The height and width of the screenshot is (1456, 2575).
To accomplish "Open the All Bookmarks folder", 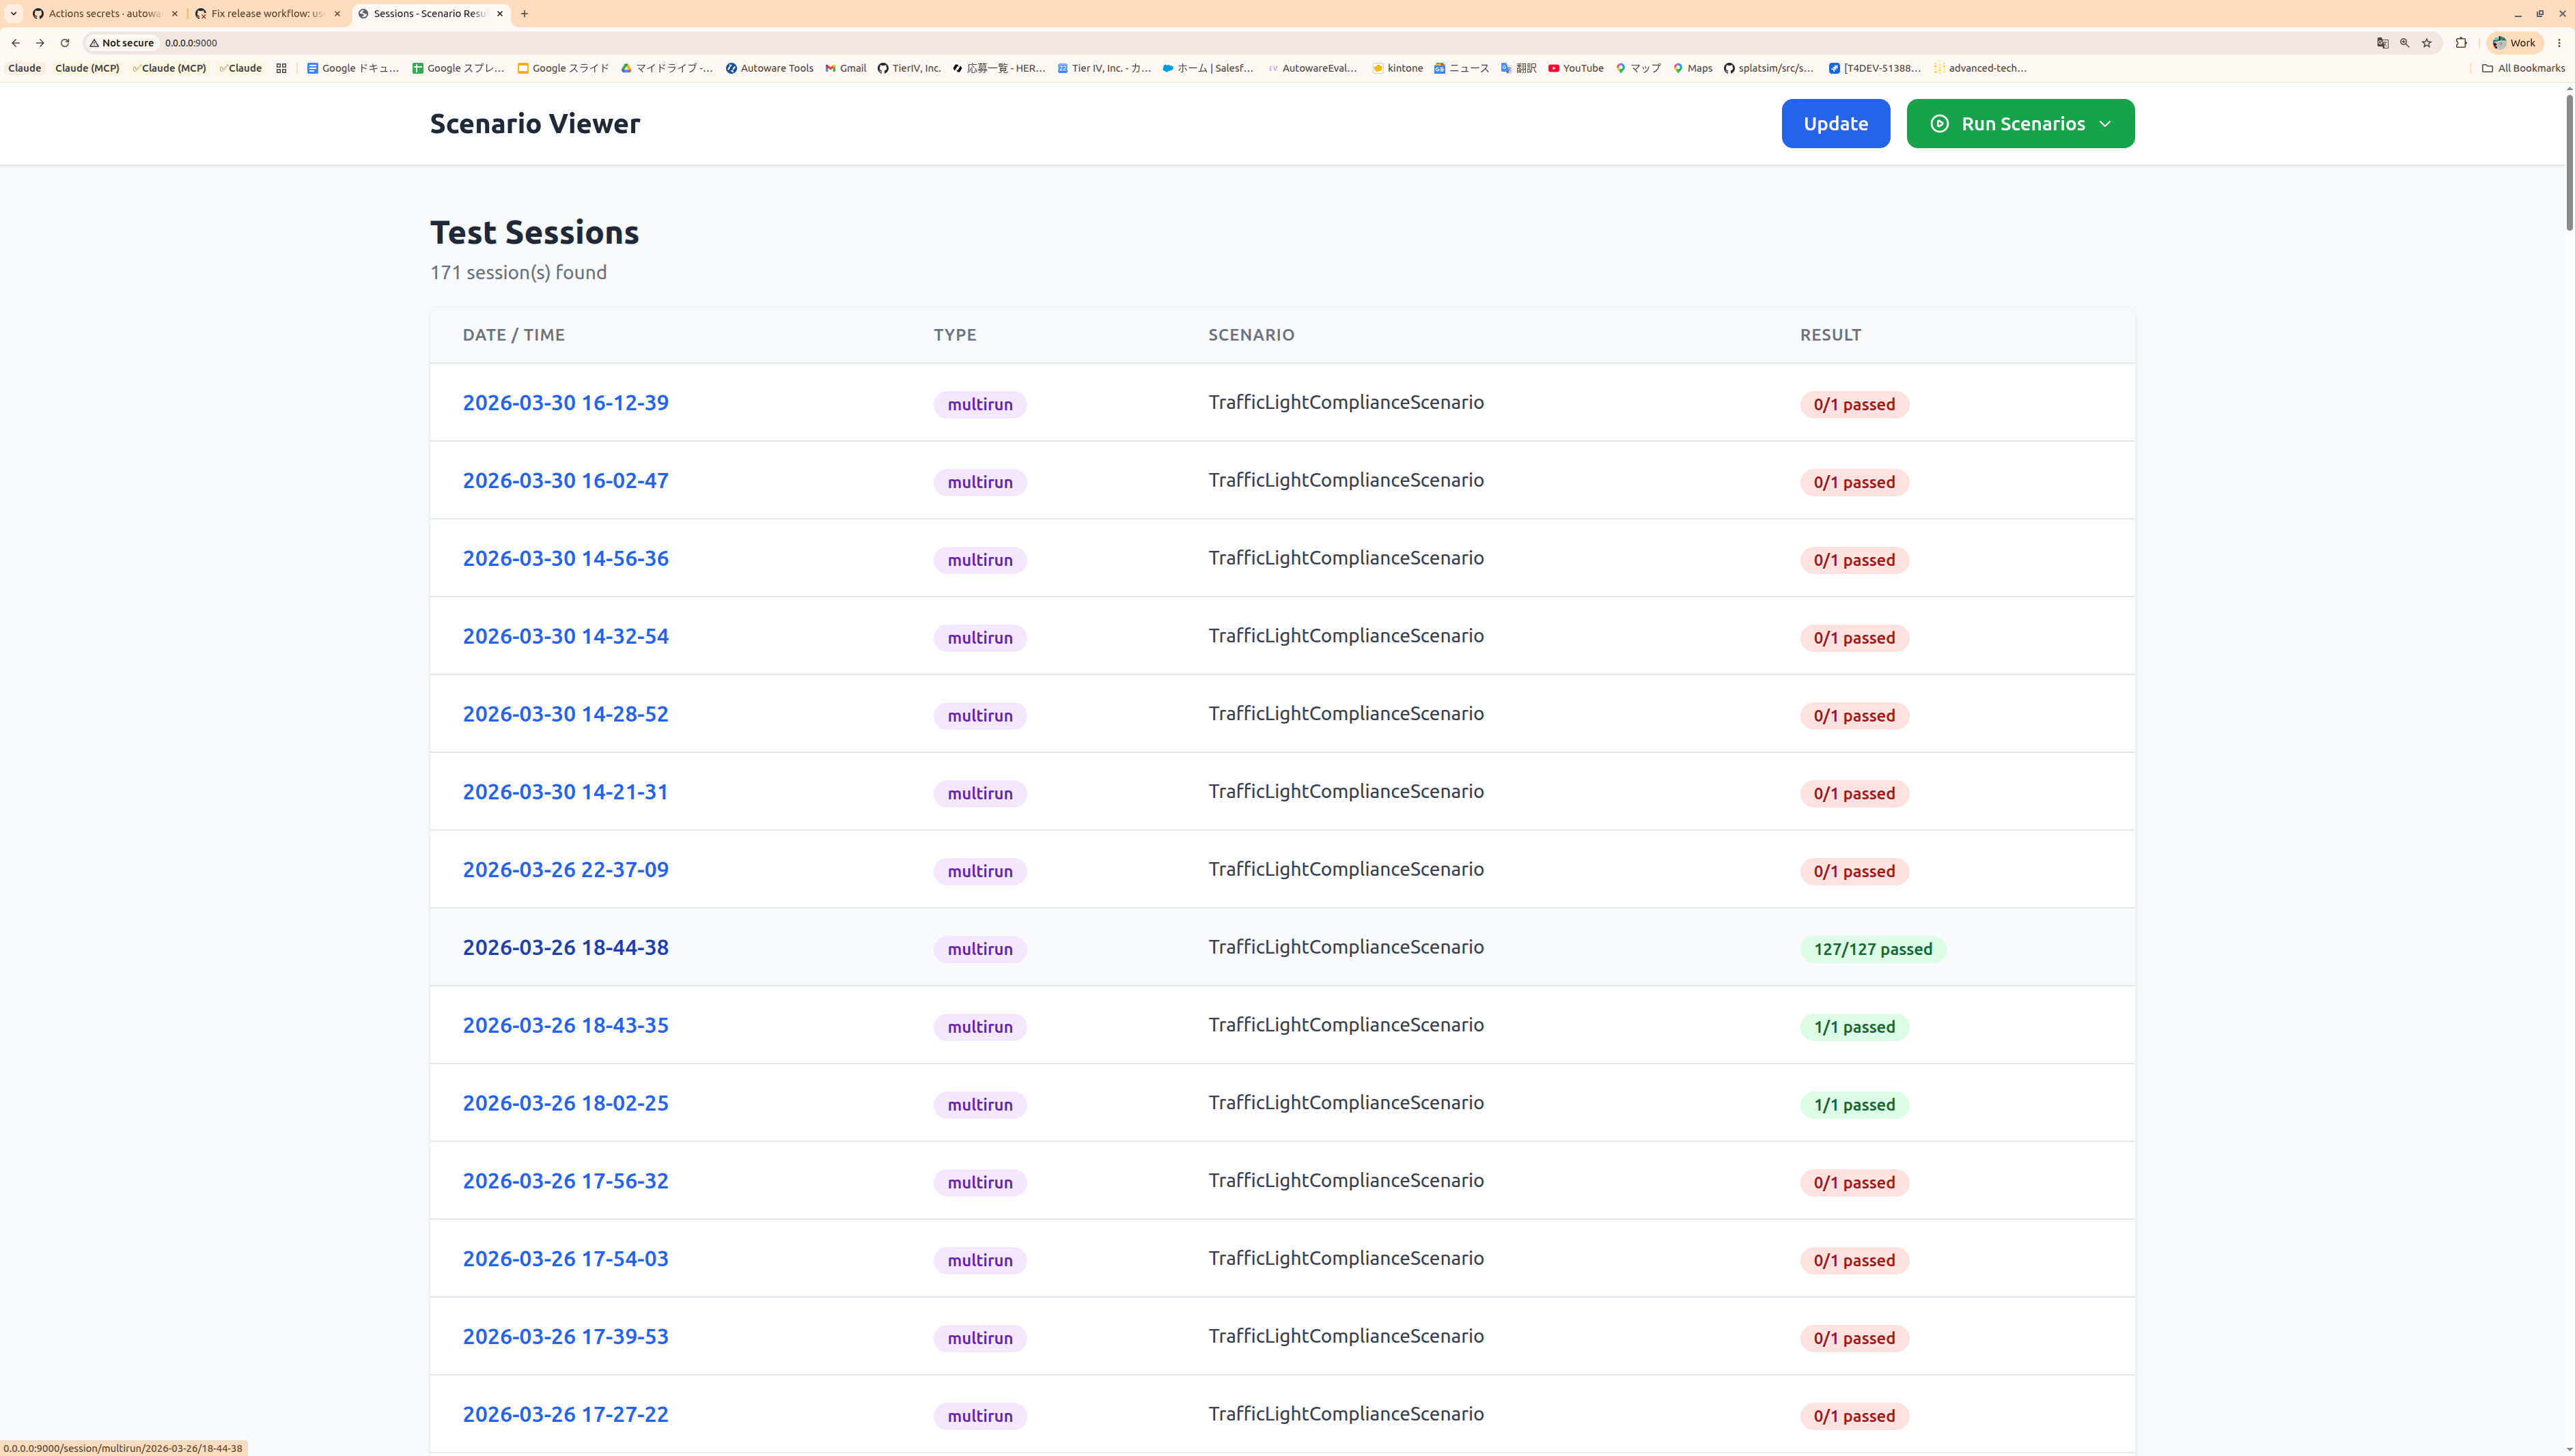I will (x=2523, y=68).
